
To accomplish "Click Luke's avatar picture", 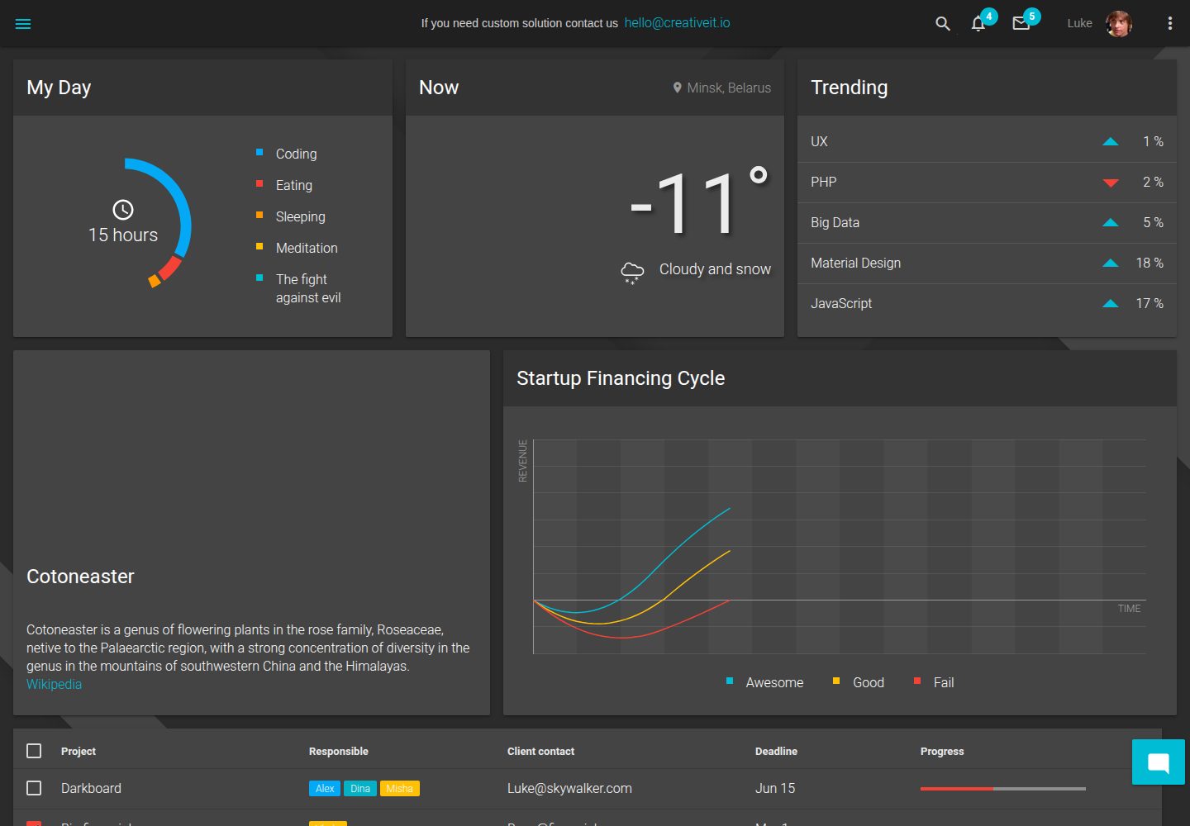I will [1119, 24].
